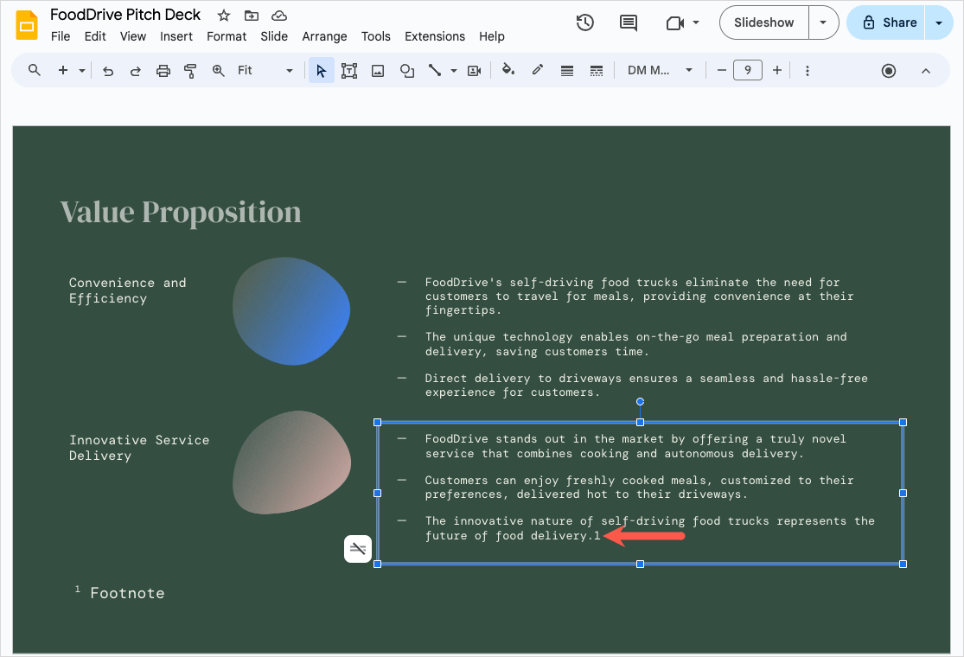Open the Edit menu

95,36
